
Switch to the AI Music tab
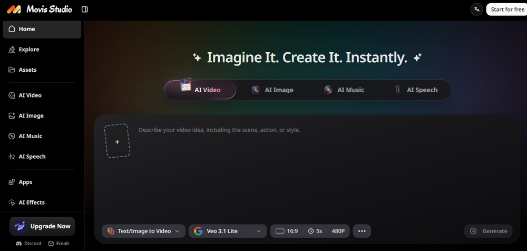[344, 90]
